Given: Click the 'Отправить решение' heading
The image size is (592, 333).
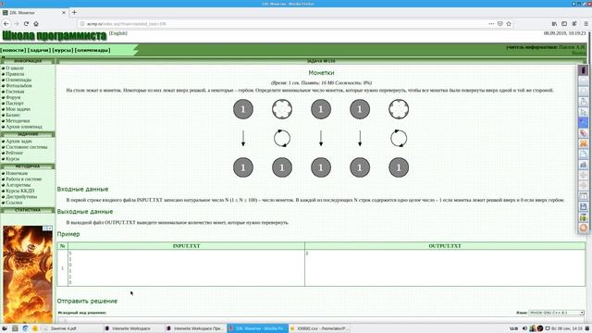Looking at the screenshot, I should pyautogui.click(x=87, y=301).
